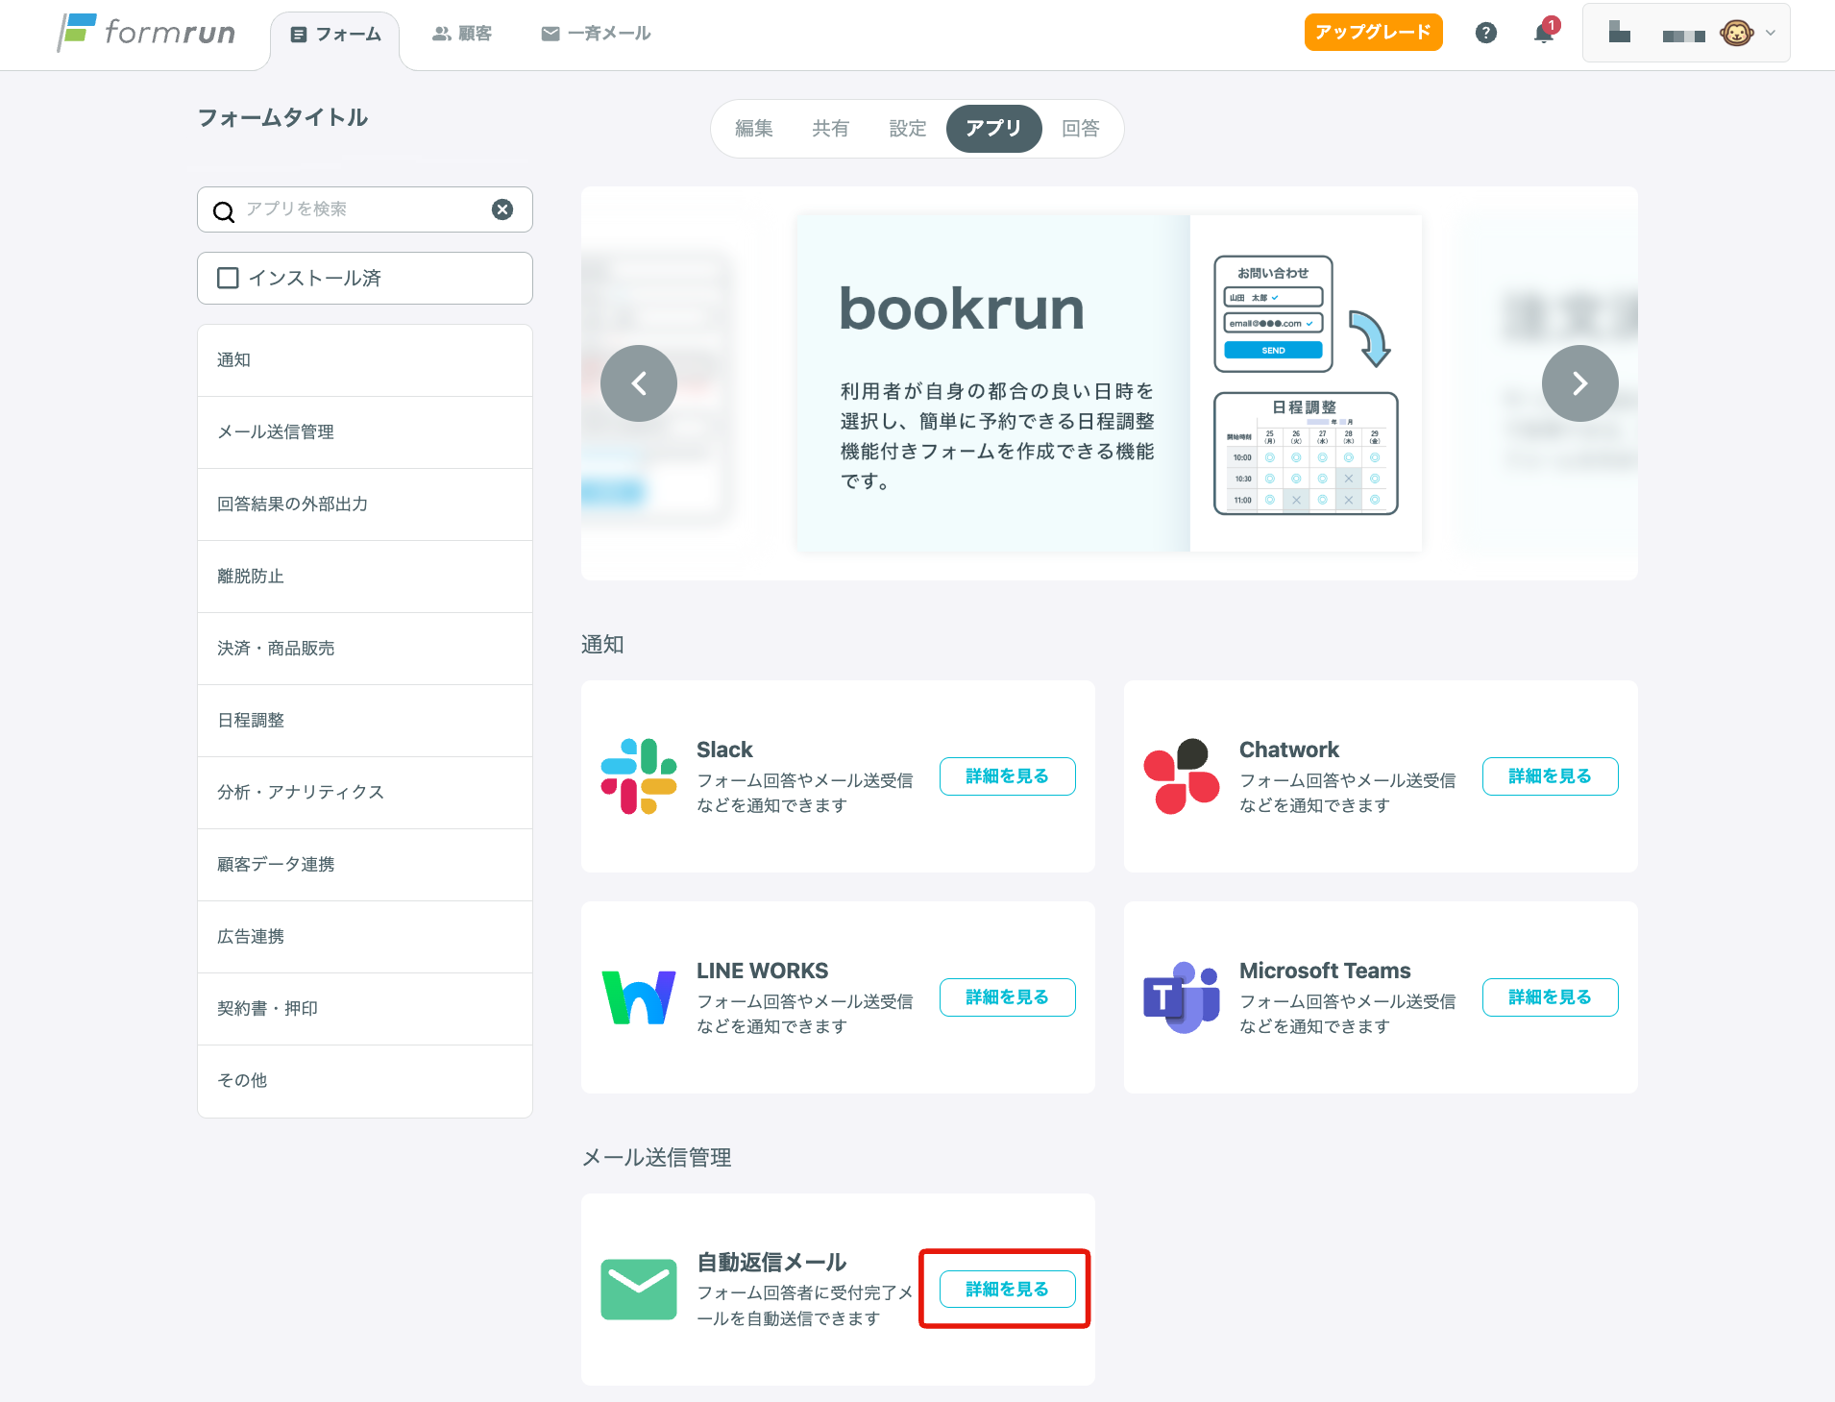Screen dimensions: 1835x1402
Task: View details for Microsoft Teams
Action: tap(1550, 997)
